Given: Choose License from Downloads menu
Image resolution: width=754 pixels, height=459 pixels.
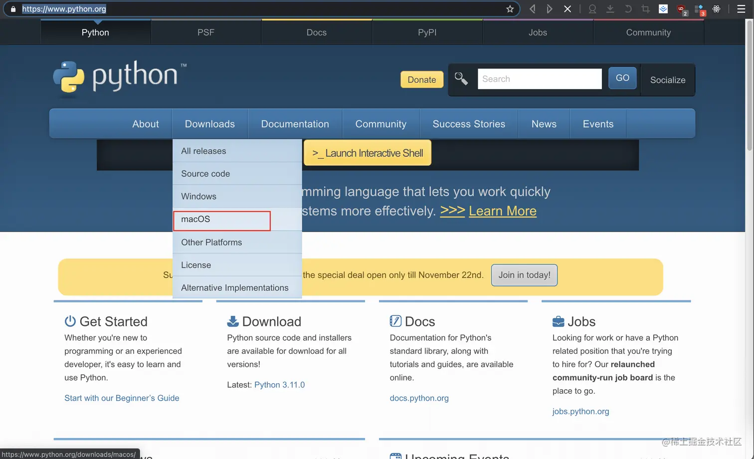Looking at the screenshot, I should click(237, 265).
